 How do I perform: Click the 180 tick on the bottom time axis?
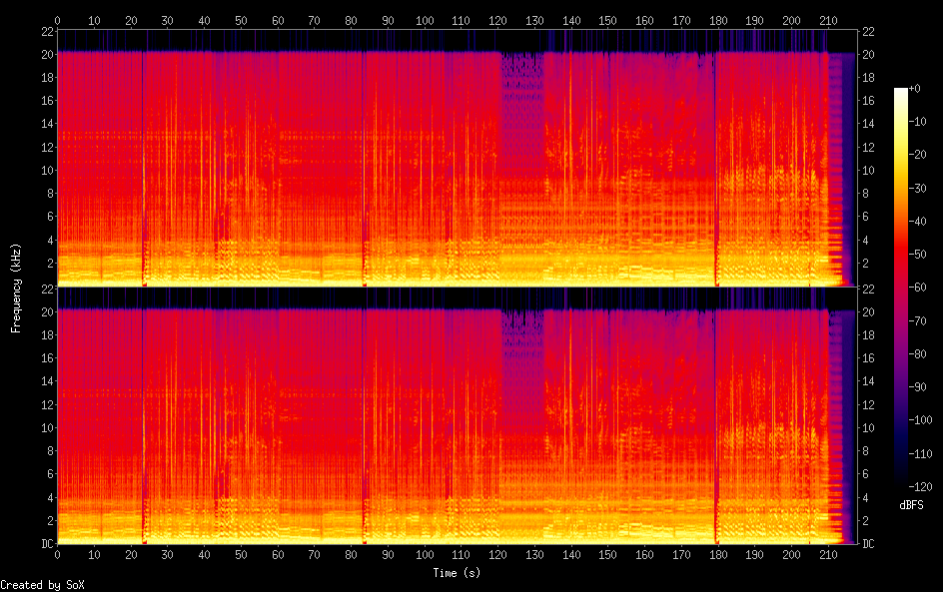[717, 554]
